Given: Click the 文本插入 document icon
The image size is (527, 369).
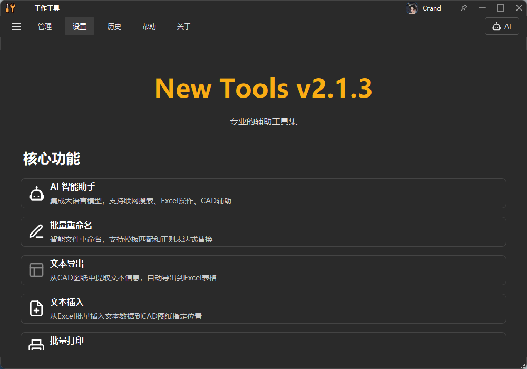Looking at the screenshot, I should (x=36, y=308).
